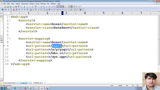Screen dimensions: 160x90
Task: Open the Browser menu
Action: point(43,4)
